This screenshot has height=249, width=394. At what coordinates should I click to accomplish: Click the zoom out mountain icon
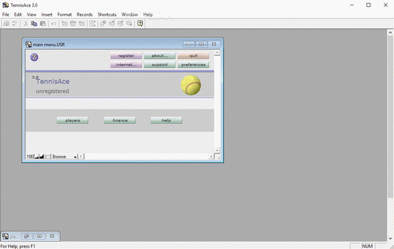[x=37, y=157]
